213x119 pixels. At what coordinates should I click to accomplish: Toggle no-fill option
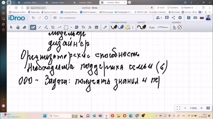(x=180, y=27)
